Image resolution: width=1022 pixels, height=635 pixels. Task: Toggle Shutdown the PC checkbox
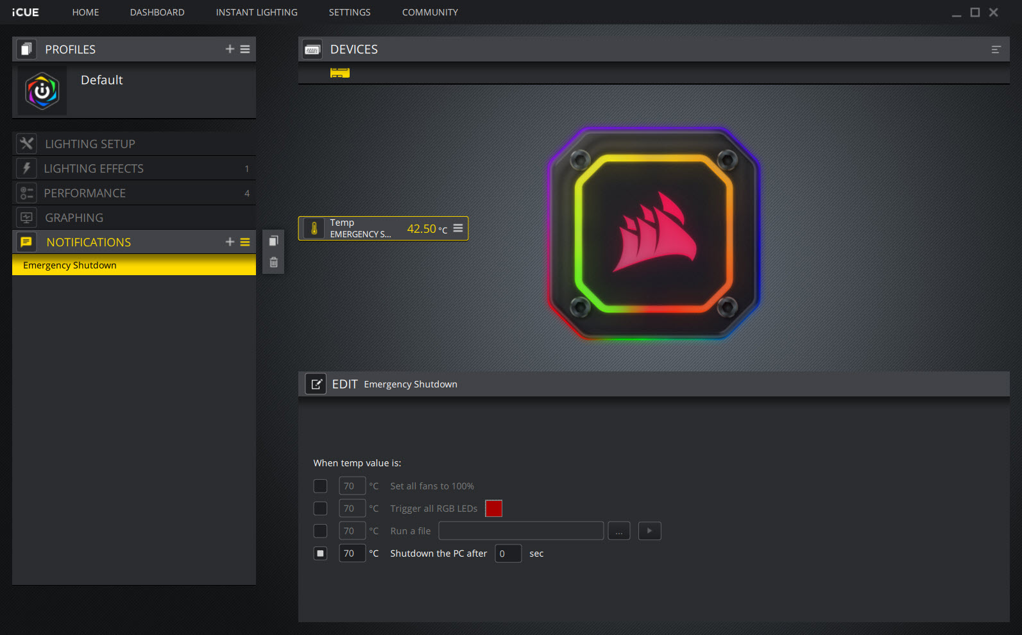coord(320,553)
